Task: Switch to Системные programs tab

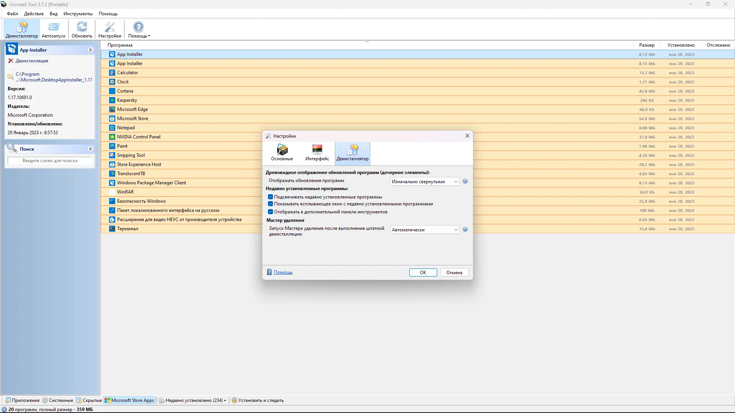Action: tap(58, 400)
